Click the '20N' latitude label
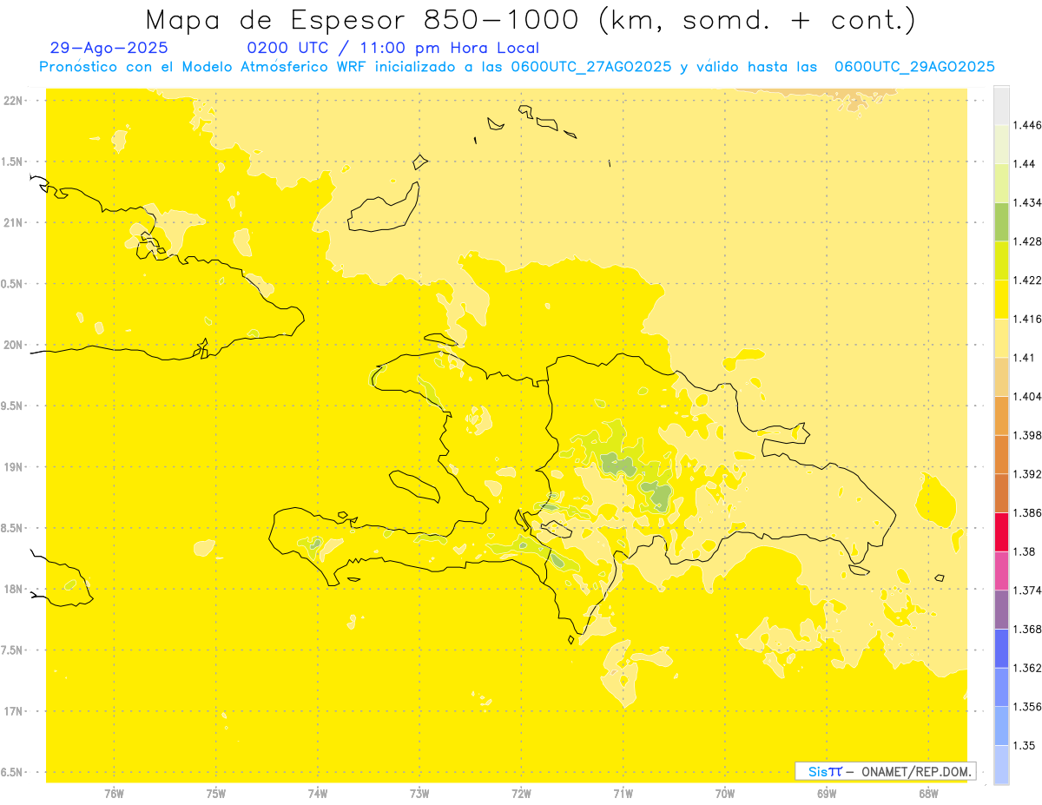 pos(15,345)
